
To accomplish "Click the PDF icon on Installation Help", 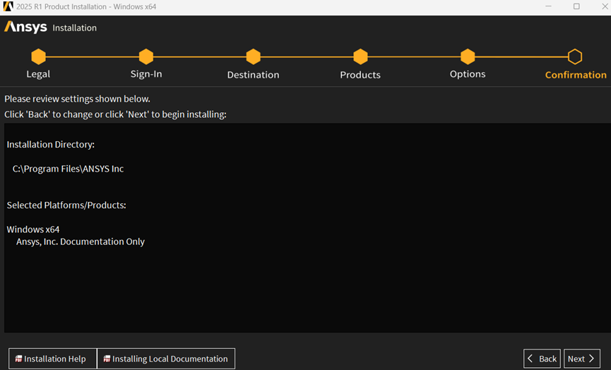I will [18, 359].
